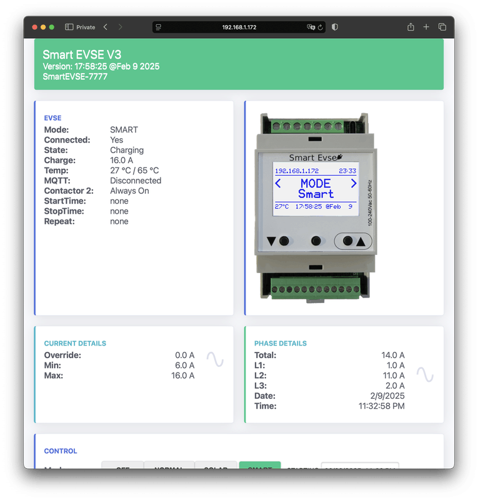This screenshot has width=478, height=500.
Task: Click the middle round button on the device
Action: (316, 241)
